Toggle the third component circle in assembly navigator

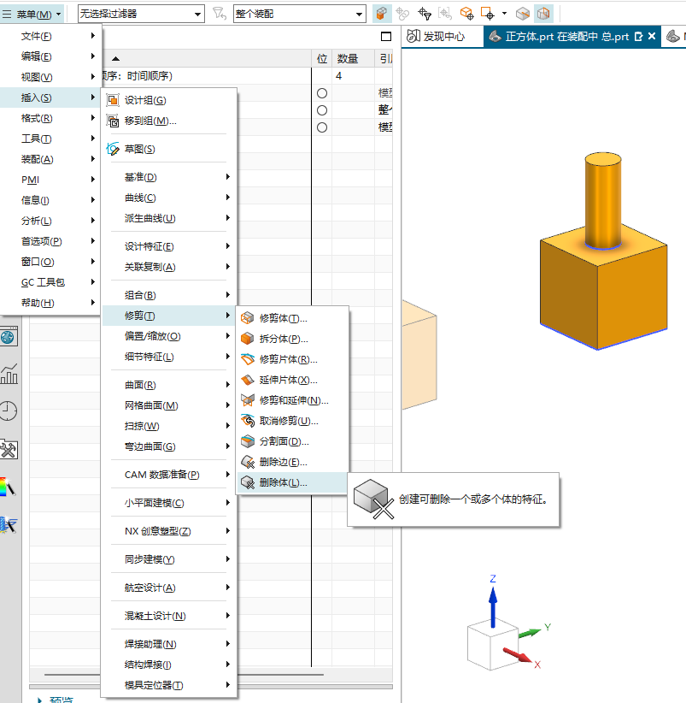322,128
